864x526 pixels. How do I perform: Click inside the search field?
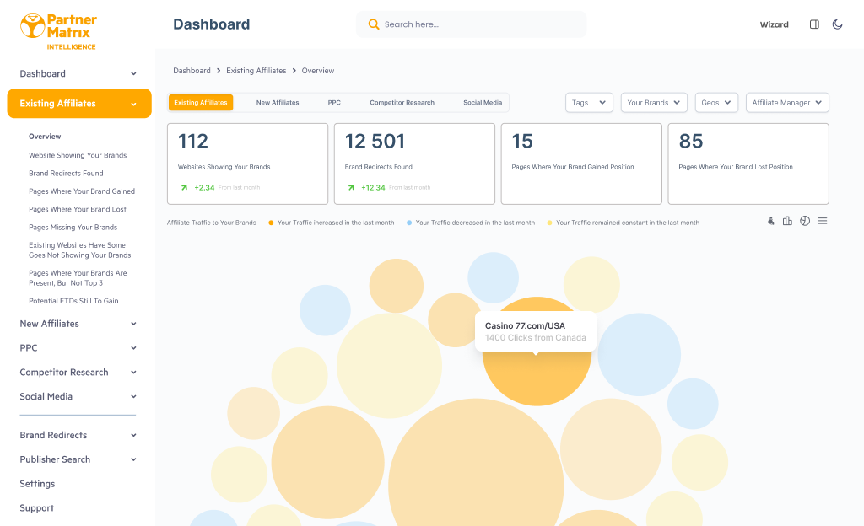[472, 24]
